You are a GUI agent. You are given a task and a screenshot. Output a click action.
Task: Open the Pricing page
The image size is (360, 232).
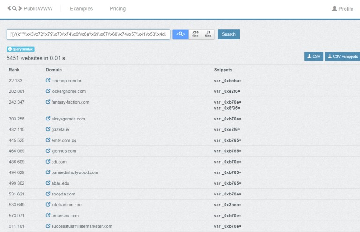[118, 9]
